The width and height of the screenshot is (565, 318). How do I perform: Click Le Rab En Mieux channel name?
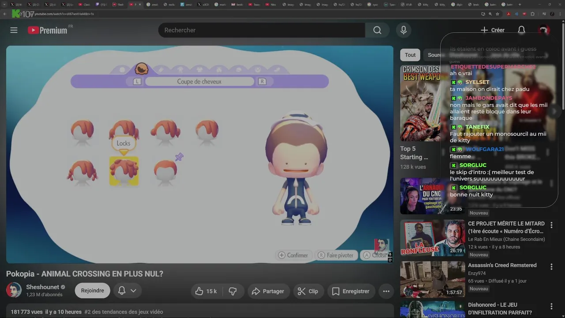[x=506, y=239]
